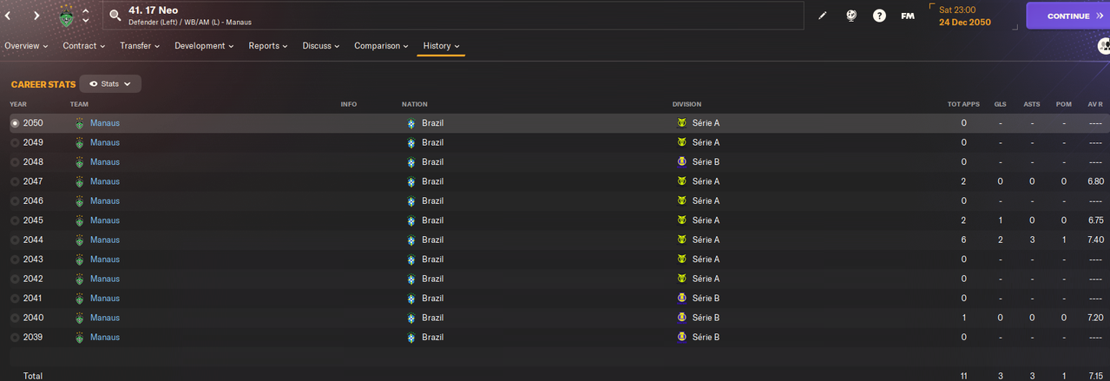Select the 2044 season radio button
Viewport: 1110px width, 381px height.
(x=15, y=240)
